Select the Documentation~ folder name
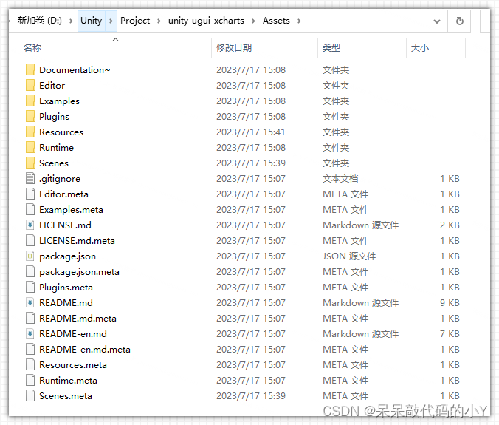Viewport: 499px width, 425px height. (75, 69)
